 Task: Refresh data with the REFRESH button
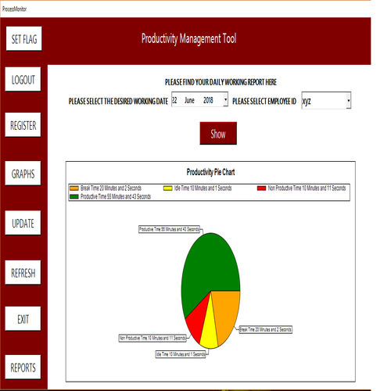(x=23, y=273)
